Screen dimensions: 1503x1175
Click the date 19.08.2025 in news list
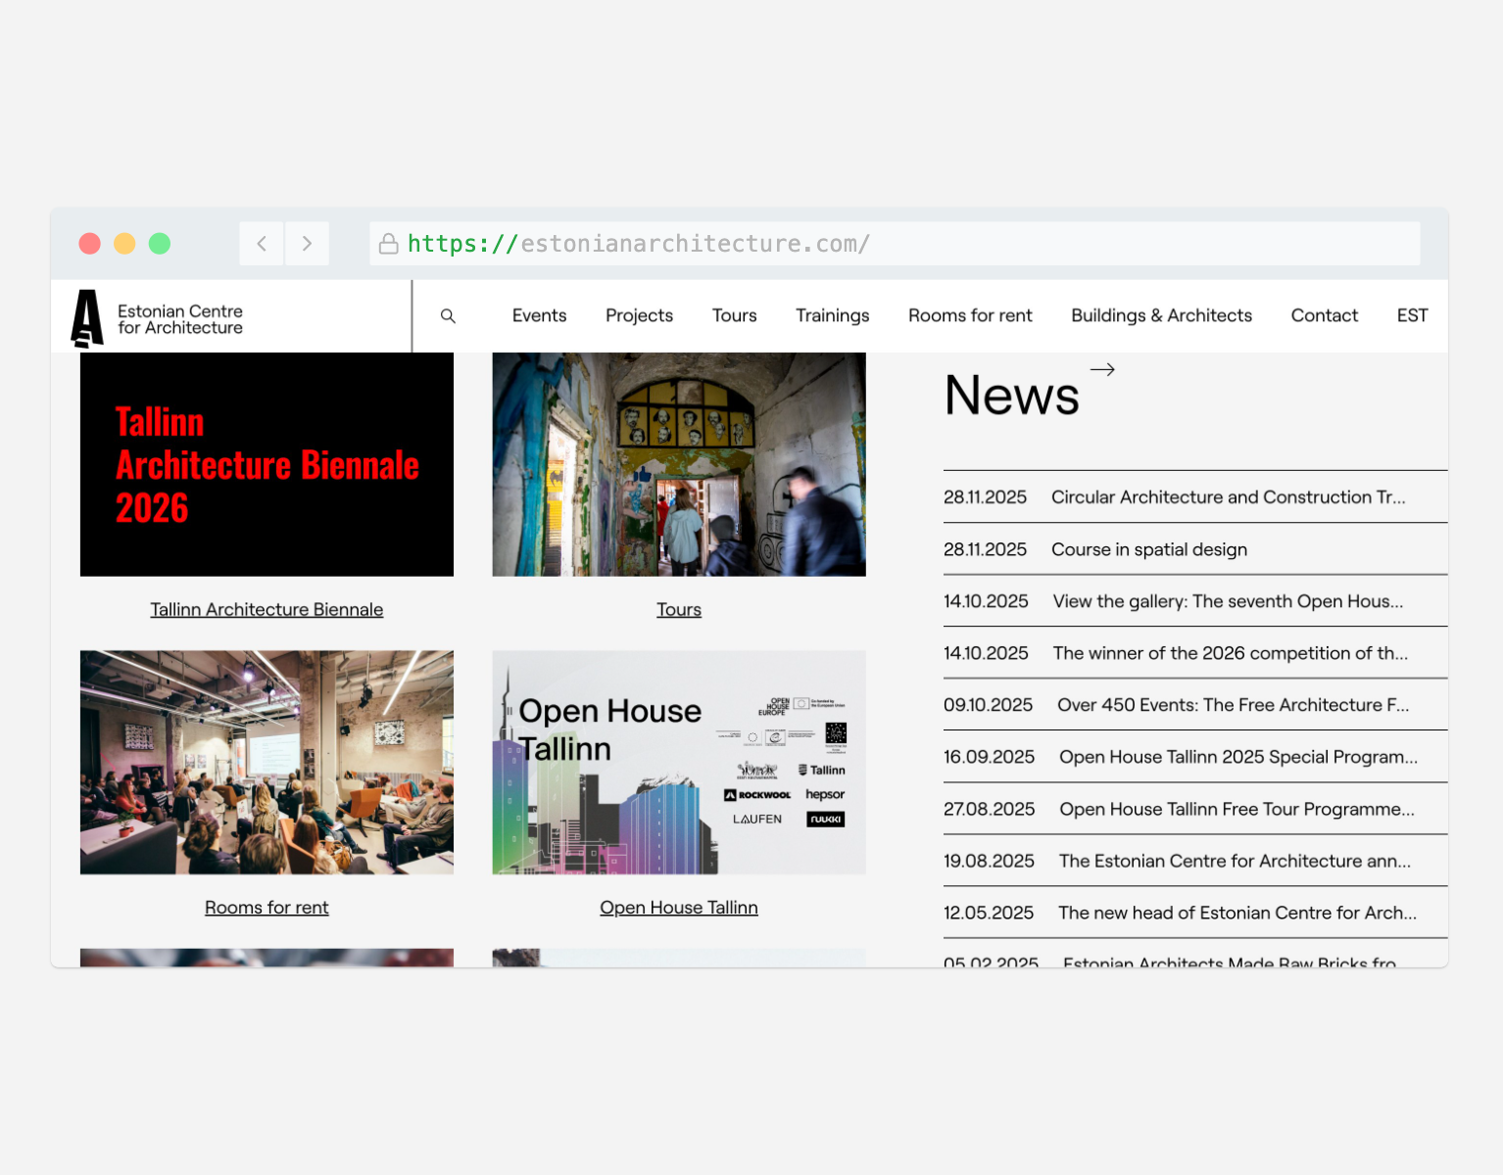pyautogui.click(x=989, y=861)
